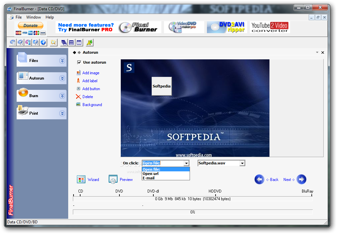
Task: Open the Autorun pane options arrow
Action: (317, 52)
